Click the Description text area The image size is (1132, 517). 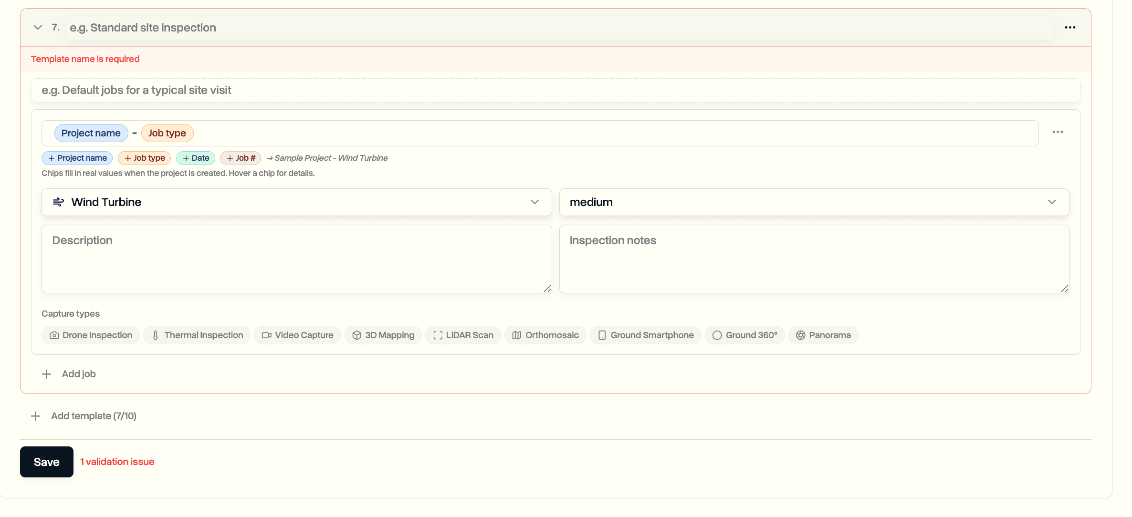tap(297, 259)
